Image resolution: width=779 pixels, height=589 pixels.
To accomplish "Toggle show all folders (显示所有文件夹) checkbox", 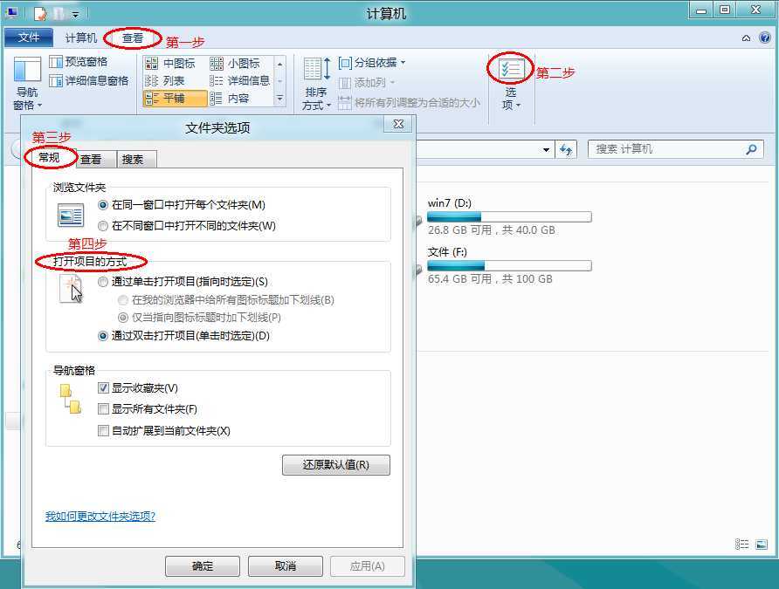I will [103, 409].
